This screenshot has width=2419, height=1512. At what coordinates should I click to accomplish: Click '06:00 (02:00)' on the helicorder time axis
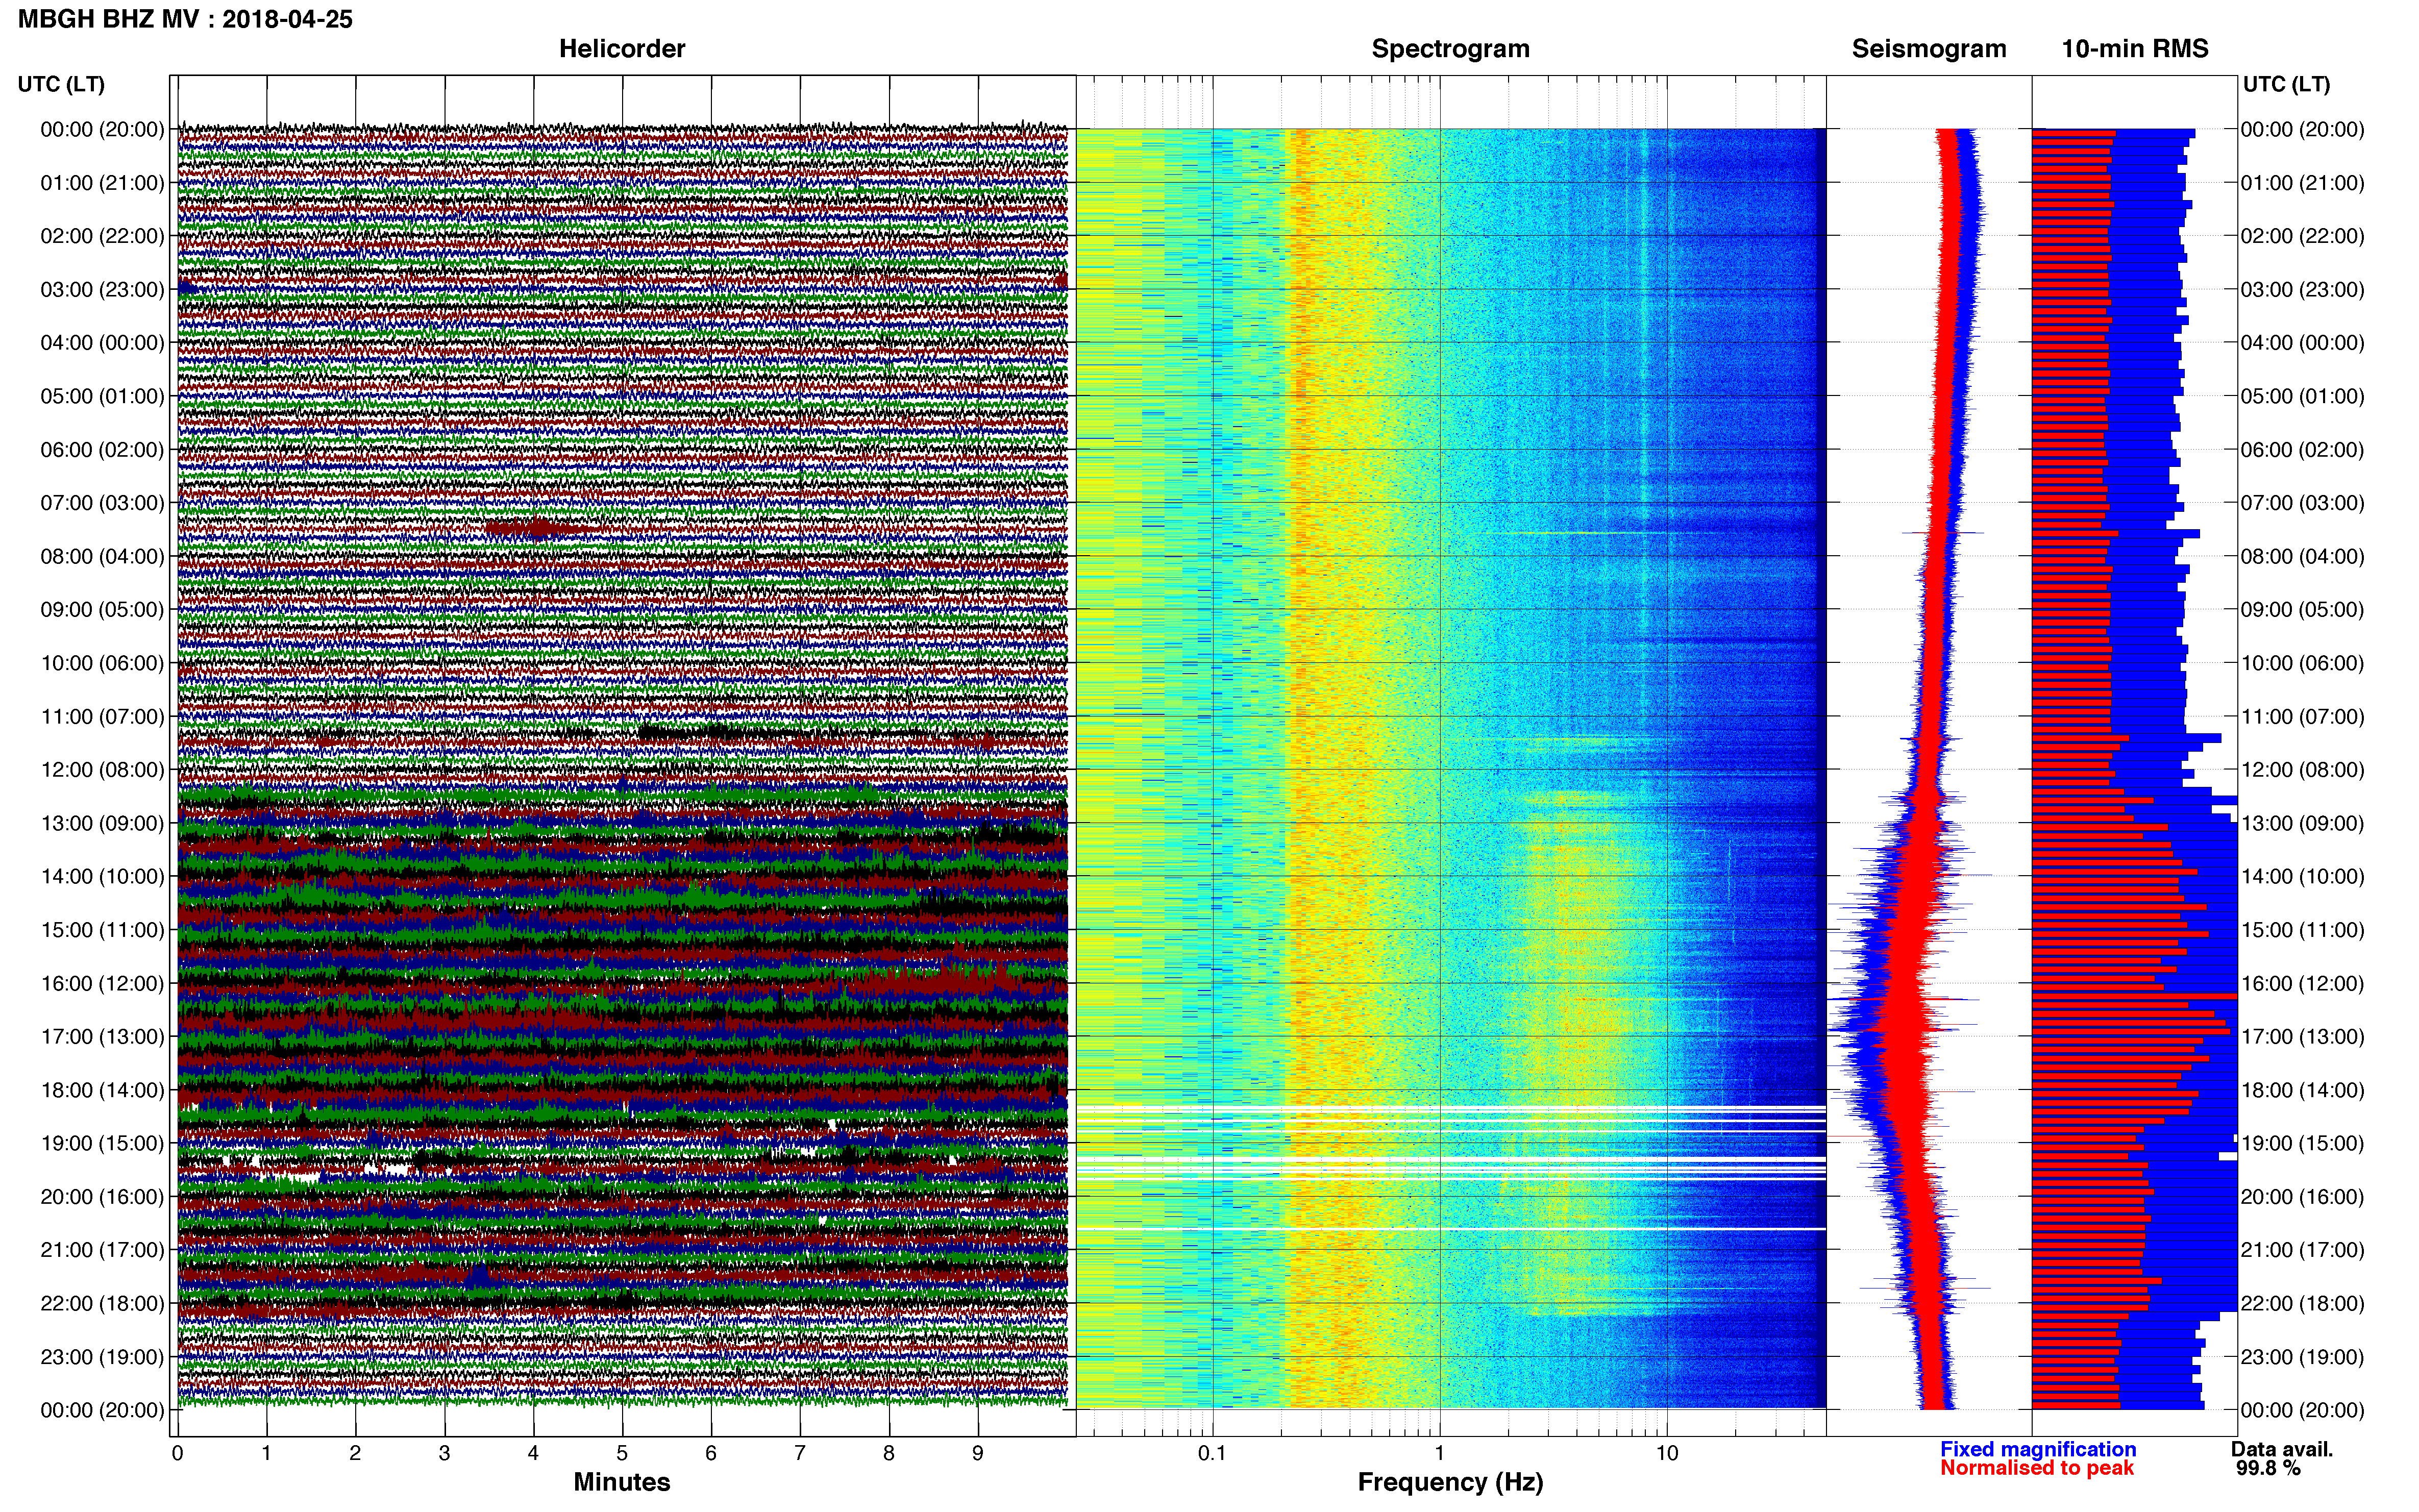pyautogui.click(x=102, y=450)
